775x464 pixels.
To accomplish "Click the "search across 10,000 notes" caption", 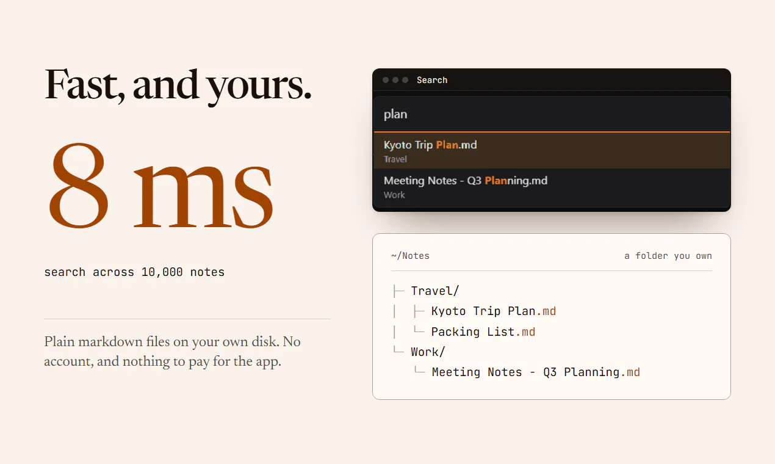I will click(134, 272).
